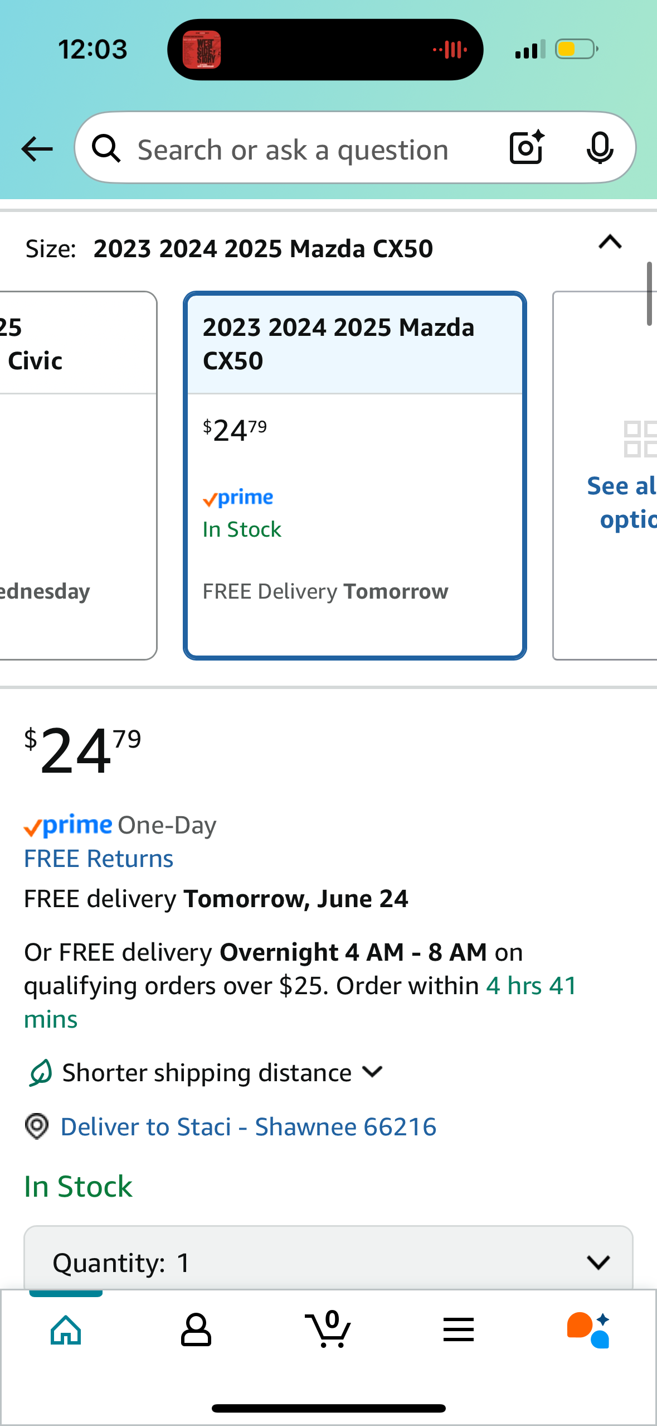Open the hamburger menu
Image resolution: width=657 pixels, height=1426 pixels.
point(459,1330)
